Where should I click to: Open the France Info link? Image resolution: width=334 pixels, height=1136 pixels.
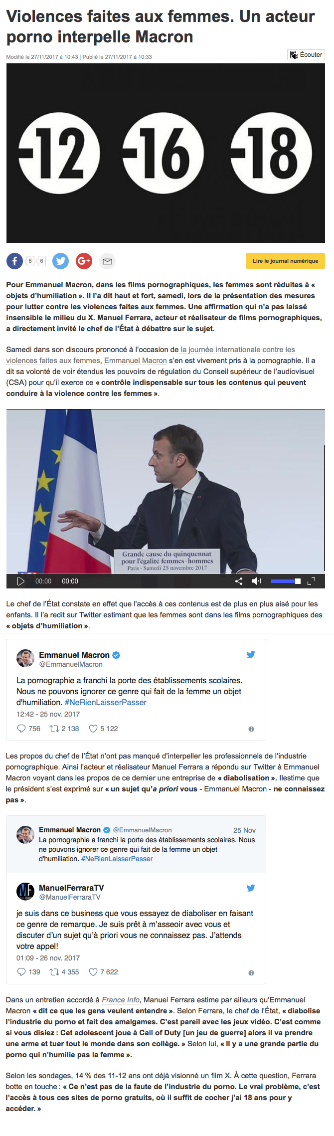(121, 1000)
